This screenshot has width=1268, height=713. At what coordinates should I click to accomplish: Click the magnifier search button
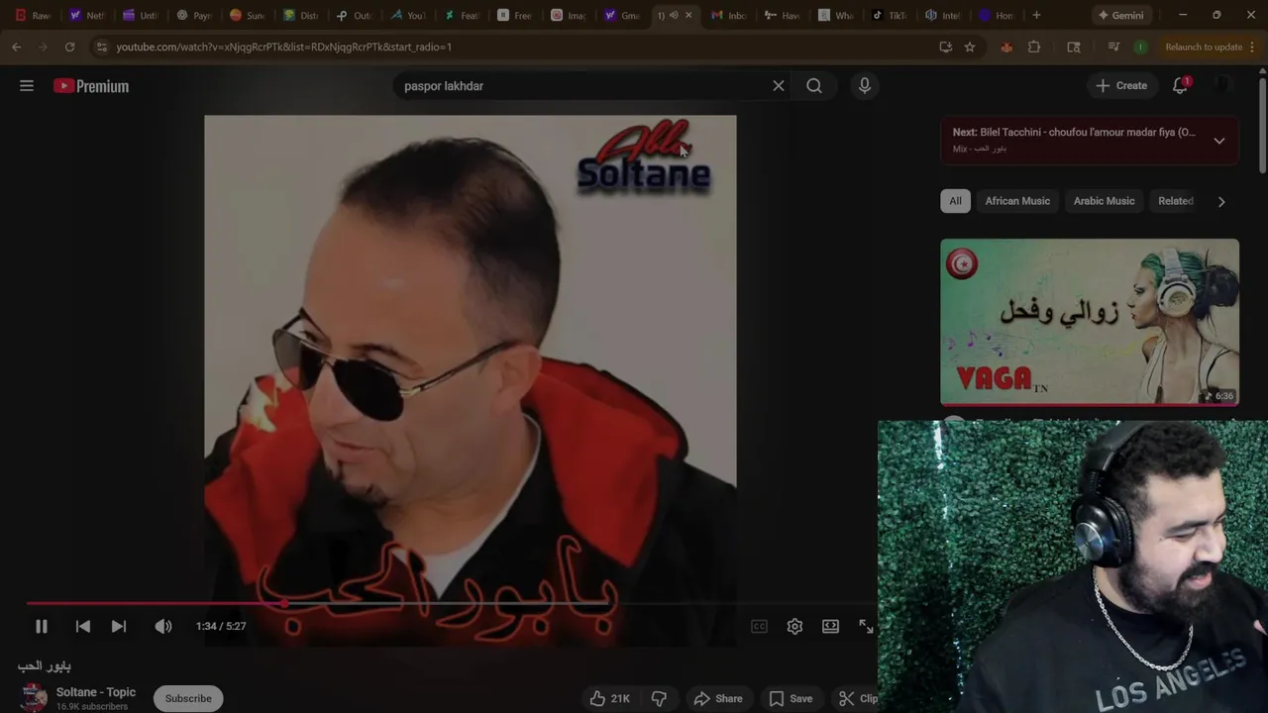pyautogui.click(x=814, y=86)
